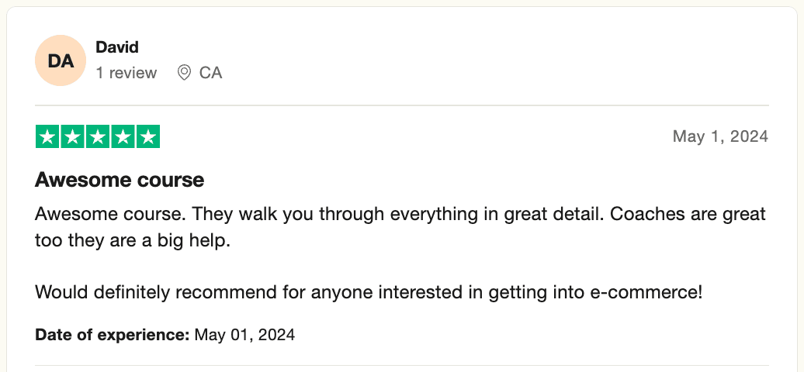Select the CA country label
Image resolution: width=804 pixels, height=372 pixels.
click(210, 73)
